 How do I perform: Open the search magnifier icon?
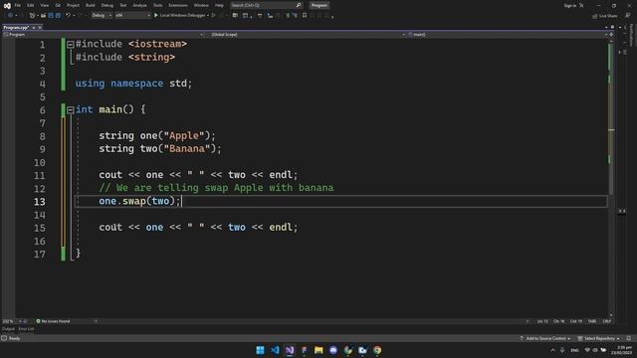pyautogui.click(x=299, y=5)
